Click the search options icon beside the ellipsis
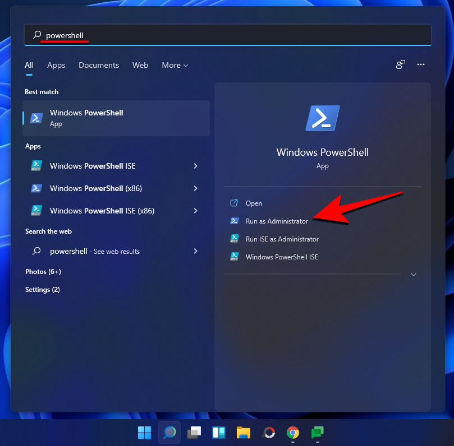Screen dimensions: 454x446 click(x=401, y=65)
